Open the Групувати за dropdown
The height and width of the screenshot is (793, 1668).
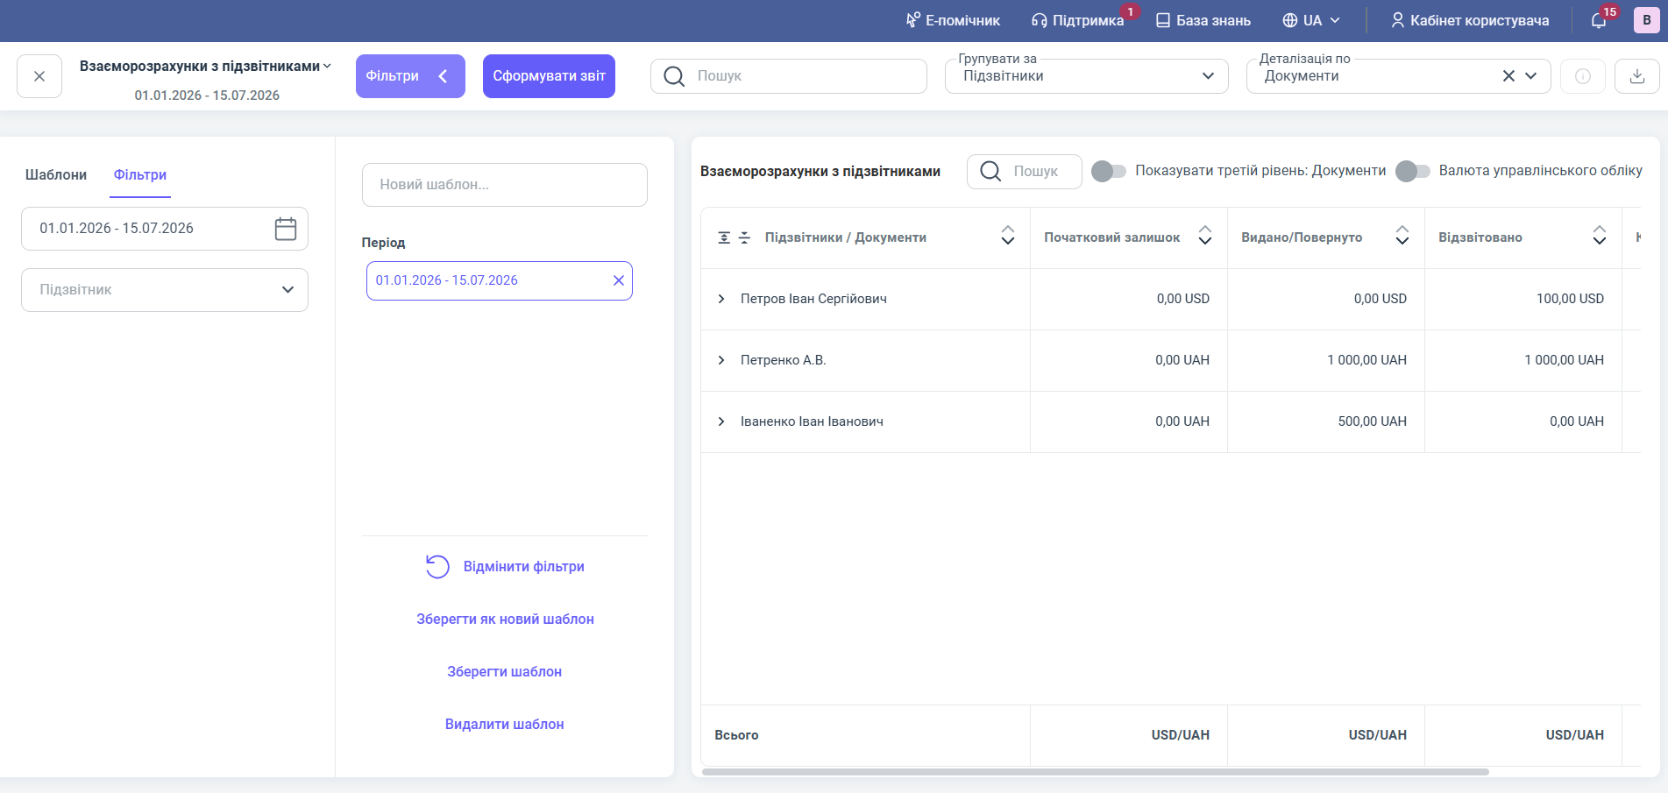pyautogui.click(x=1087, y=76)
